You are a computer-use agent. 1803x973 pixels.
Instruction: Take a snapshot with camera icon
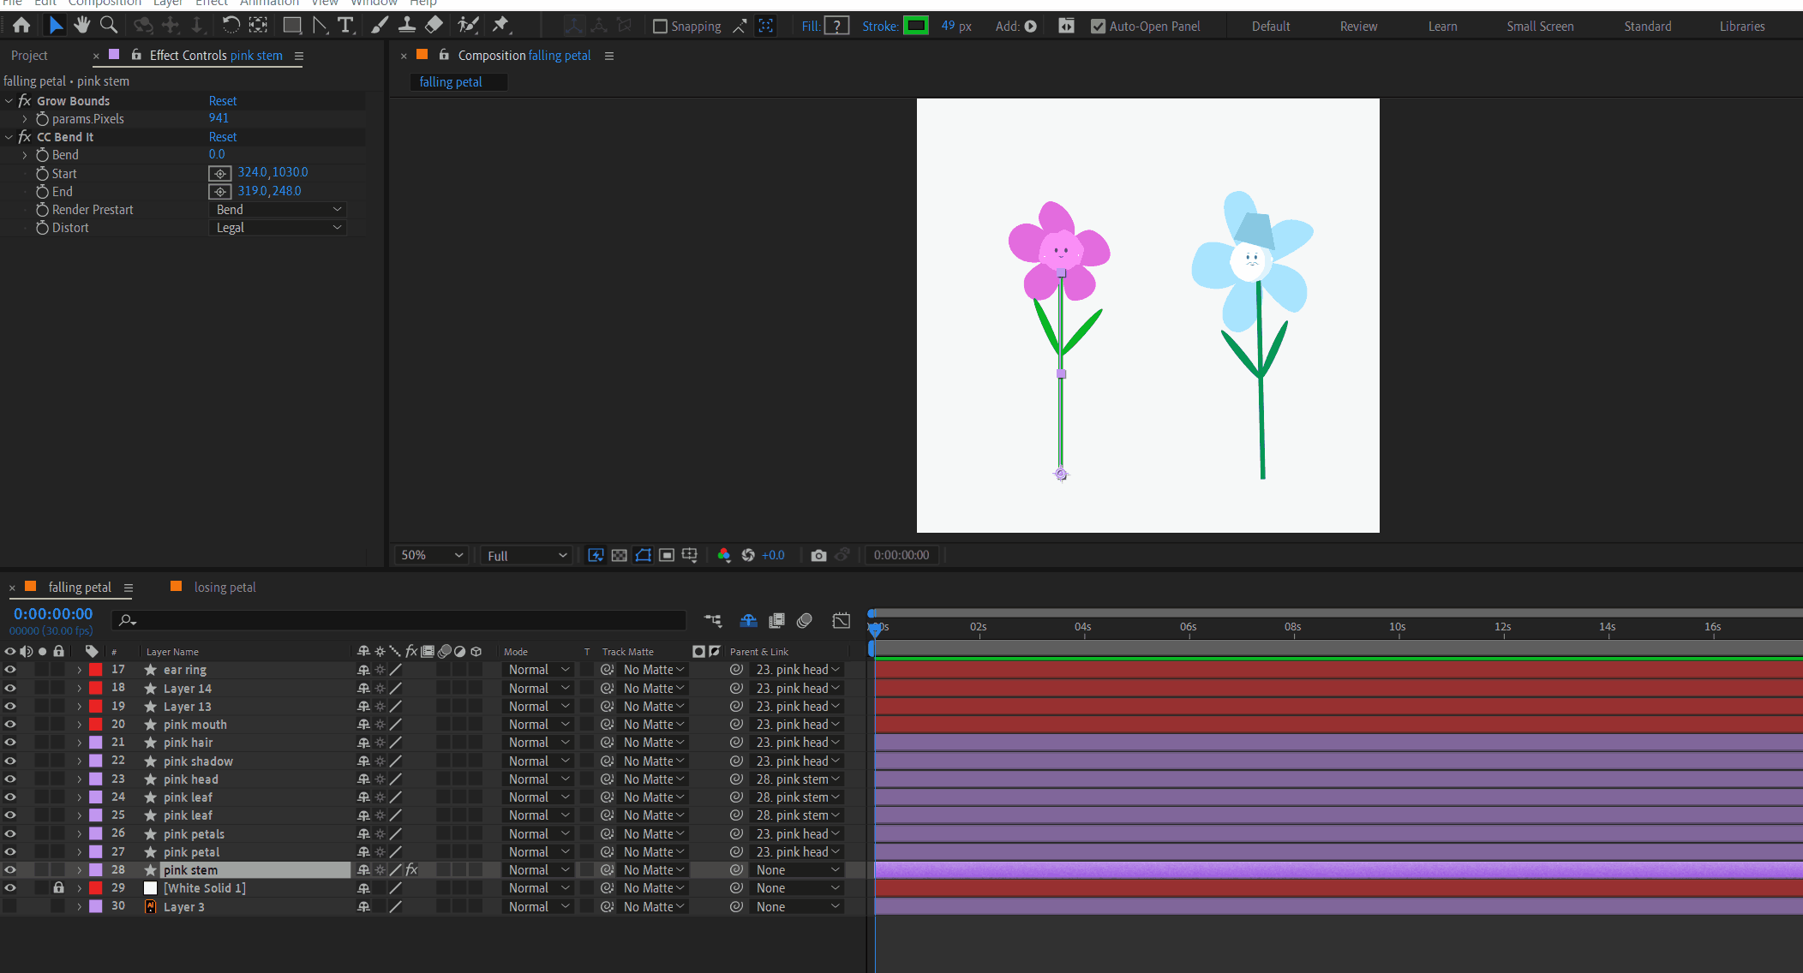coord(818,555)
